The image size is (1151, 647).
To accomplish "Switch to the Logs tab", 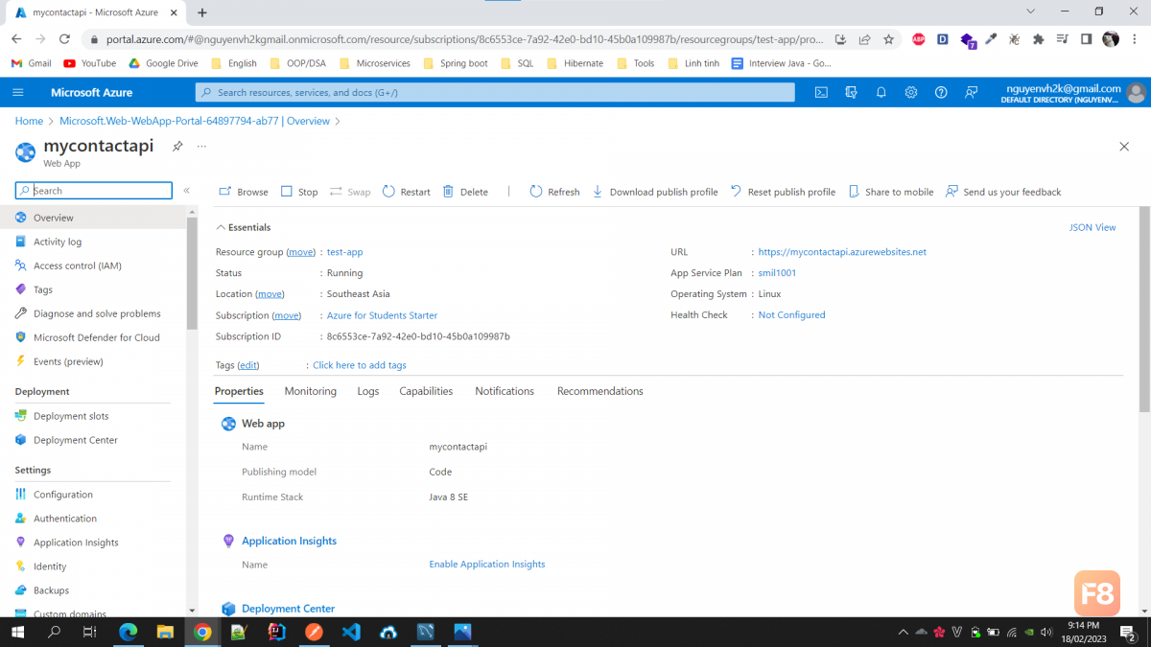I will click(368, 391).
